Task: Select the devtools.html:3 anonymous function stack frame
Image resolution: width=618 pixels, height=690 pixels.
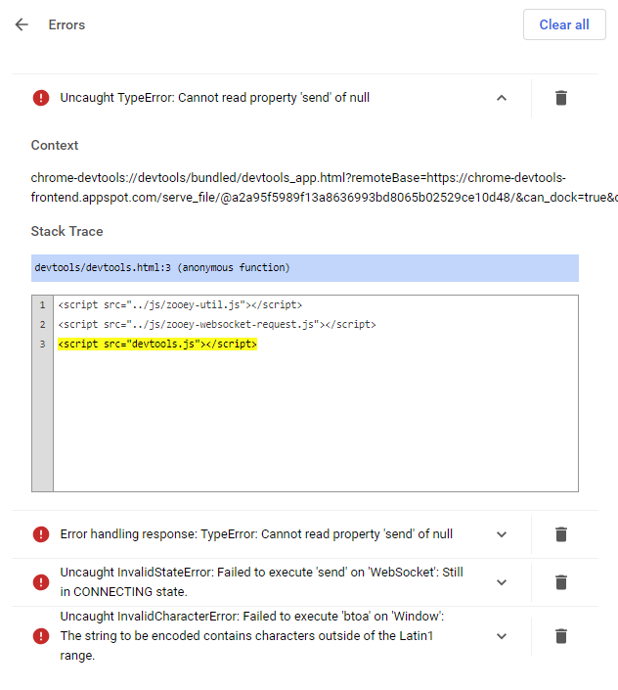Action: coord(305,267)
